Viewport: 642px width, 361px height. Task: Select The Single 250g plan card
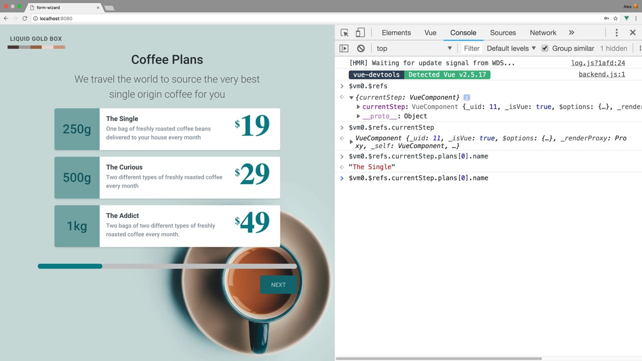tap(167, 129)
